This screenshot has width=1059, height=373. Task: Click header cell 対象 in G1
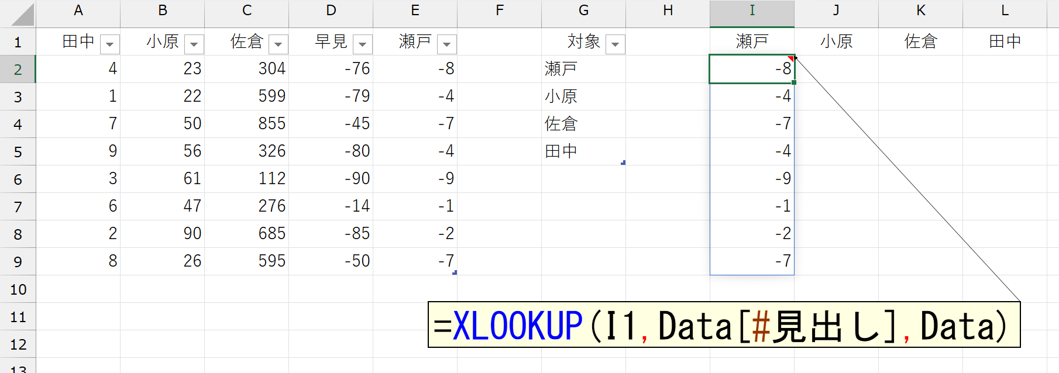pos(584,42)
